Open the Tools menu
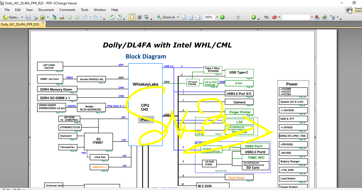Screen dimensions: 362x190 click(x=85, y=10)
